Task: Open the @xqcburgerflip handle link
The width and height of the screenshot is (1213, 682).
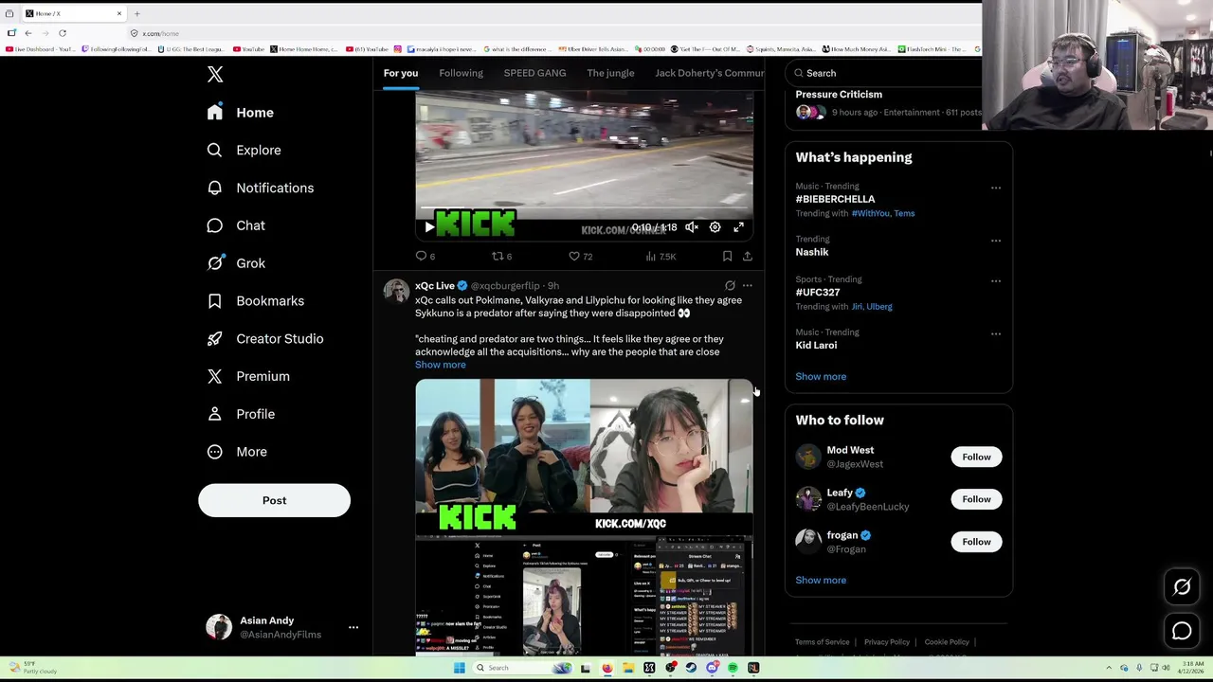Action: point(505,285)
